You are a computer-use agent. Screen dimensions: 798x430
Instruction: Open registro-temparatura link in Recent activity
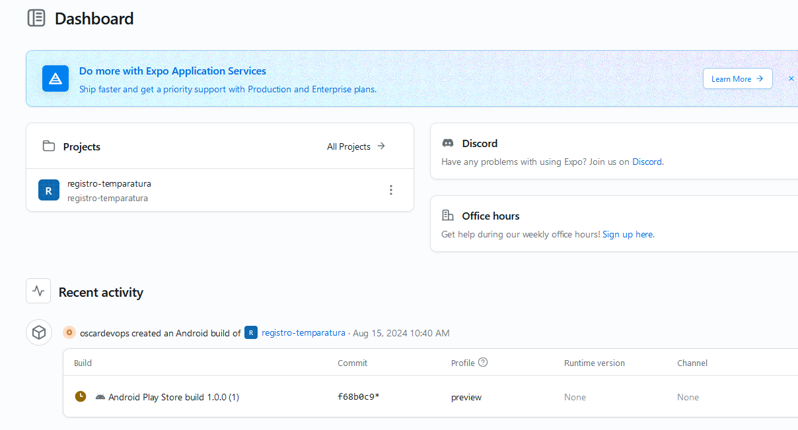303,333
